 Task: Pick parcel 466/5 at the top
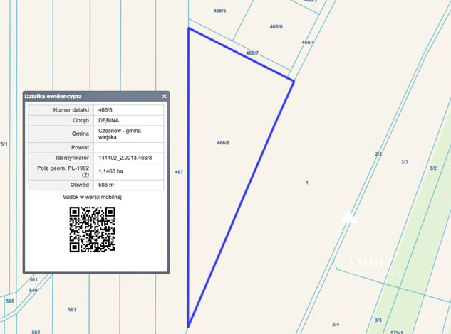[219, 11]
